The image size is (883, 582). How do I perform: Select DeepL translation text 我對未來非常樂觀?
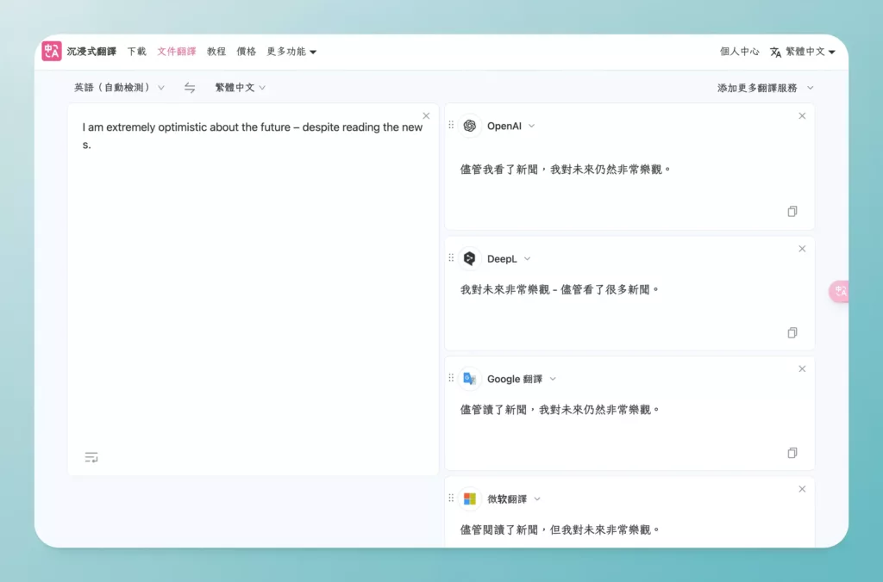(x=504, y=289)
